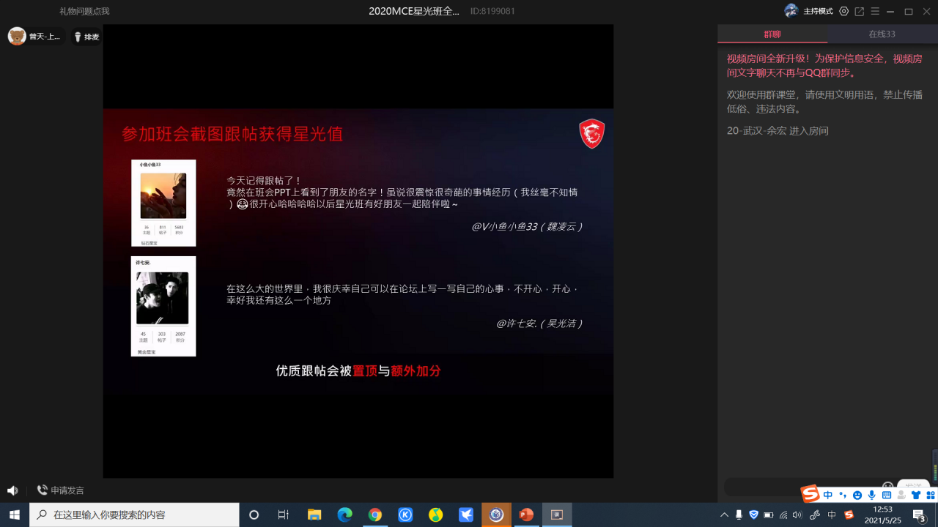
Task: Activate Sogou voice input microphone
Action: (x=872, y=496)
